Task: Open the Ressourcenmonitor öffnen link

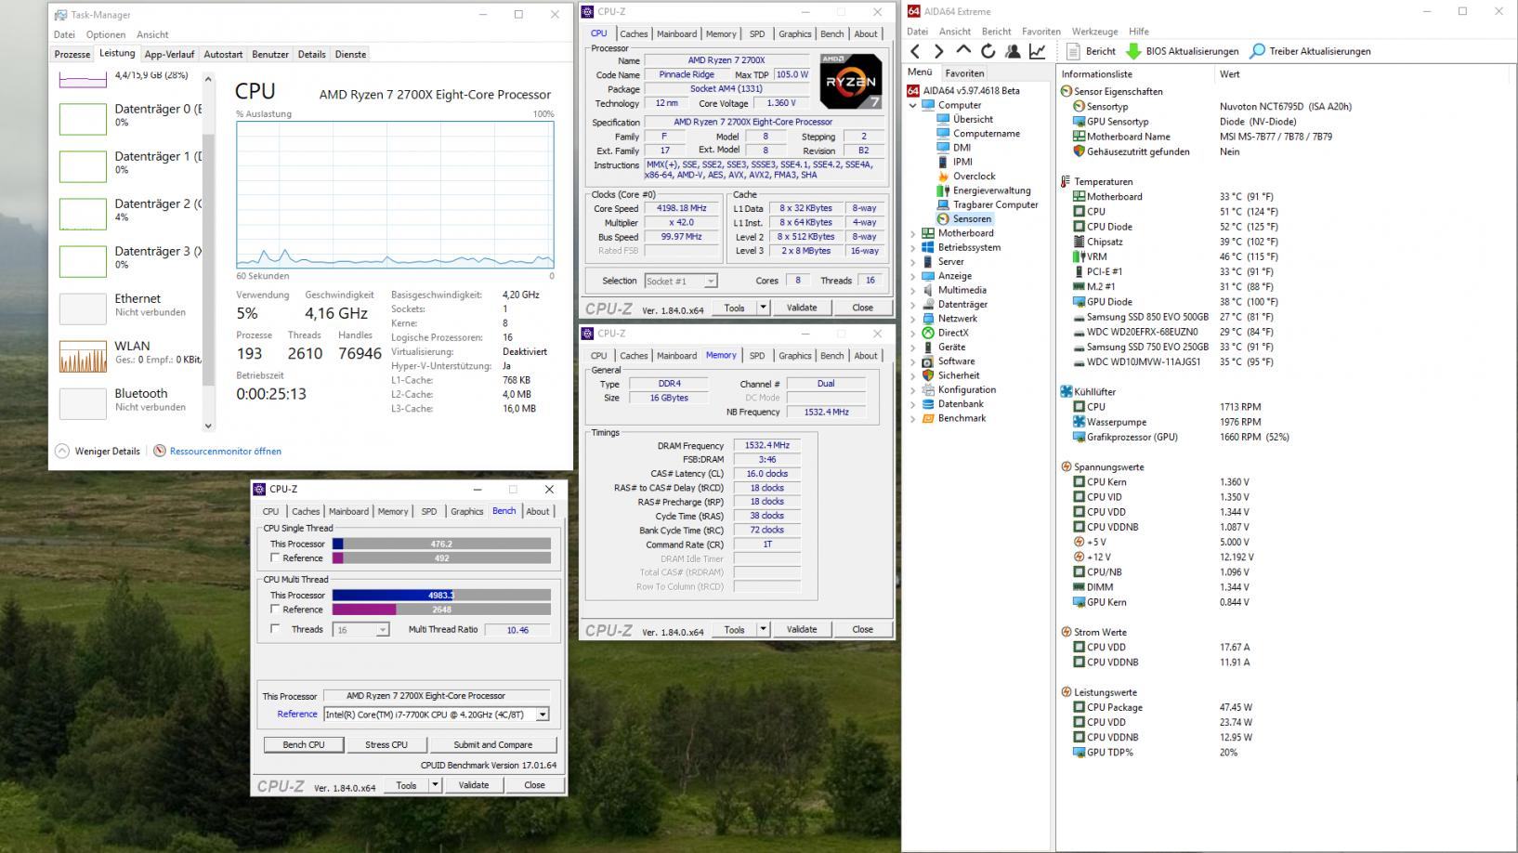Action: pos(225,451)
